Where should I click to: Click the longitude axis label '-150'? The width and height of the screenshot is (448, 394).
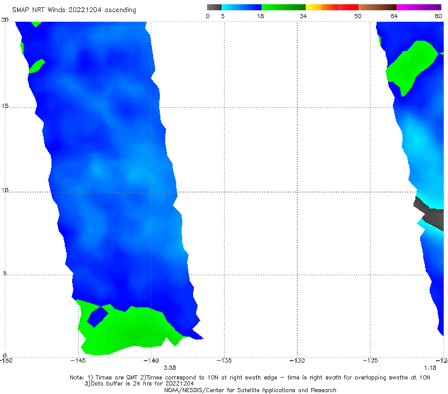point(6,361)
